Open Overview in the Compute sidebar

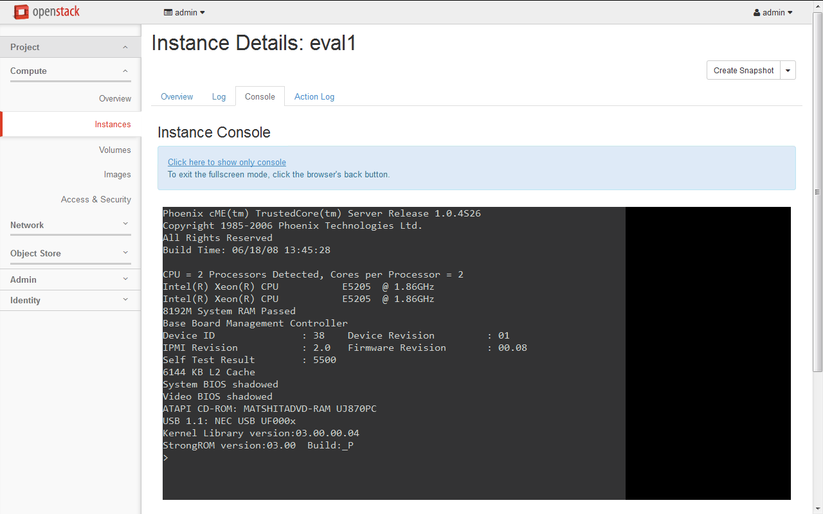[x=115, y=98]
